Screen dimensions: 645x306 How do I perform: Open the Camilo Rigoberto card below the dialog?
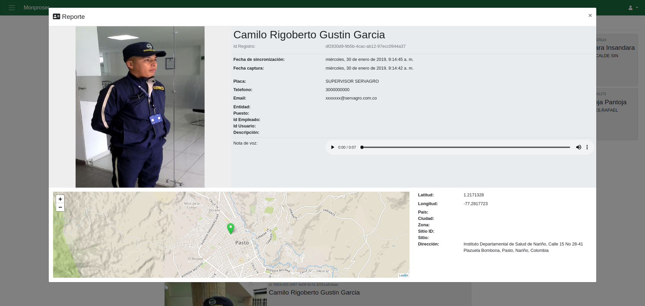pos(314,293)
